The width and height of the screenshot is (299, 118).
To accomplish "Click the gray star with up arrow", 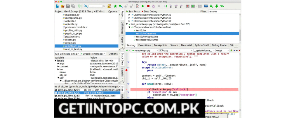I will coord(126,6).
